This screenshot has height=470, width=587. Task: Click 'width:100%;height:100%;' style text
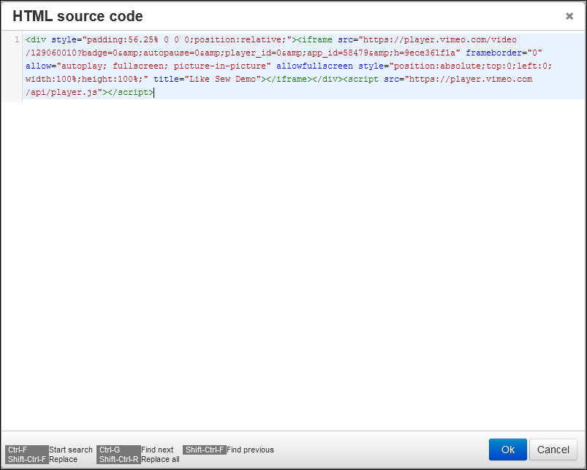click(84, 80)
